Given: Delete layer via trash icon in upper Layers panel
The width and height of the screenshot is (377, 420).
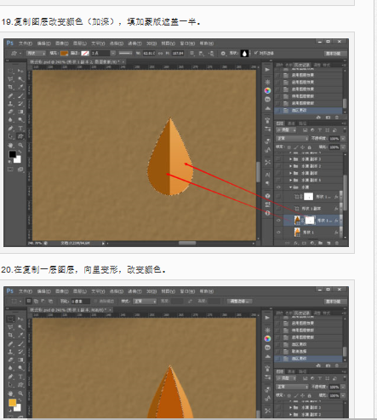Looking at the screenshot, I should point(337,243).
